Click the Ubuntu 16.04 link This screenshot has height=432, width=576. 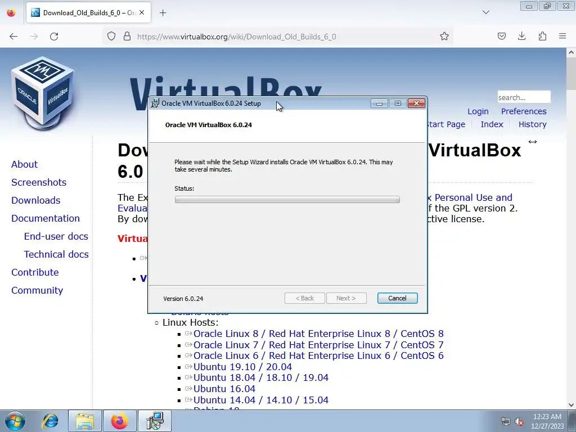point(224,389)
